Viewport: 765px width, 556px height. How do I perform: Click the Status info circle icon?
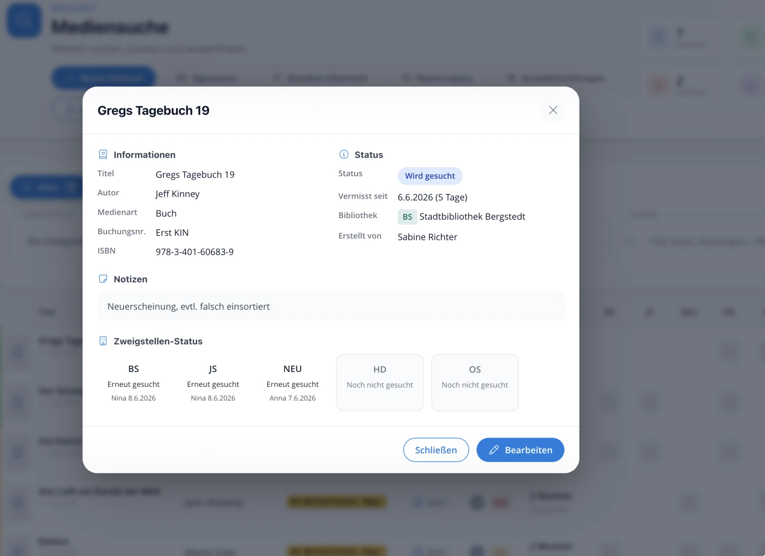coord(344,154)
